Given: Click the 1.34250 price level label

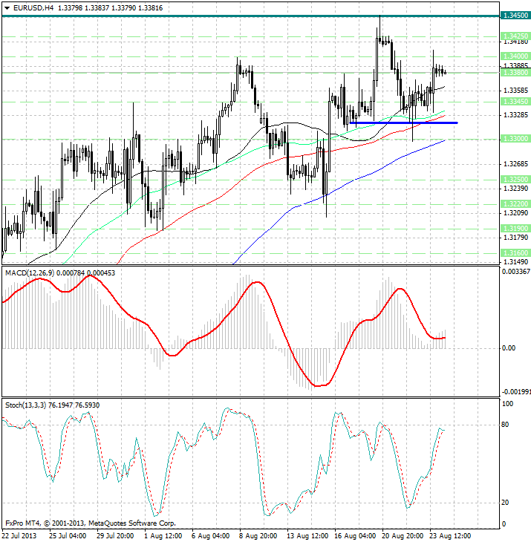Looking at the screenshot, I should [x=515, y=36].
